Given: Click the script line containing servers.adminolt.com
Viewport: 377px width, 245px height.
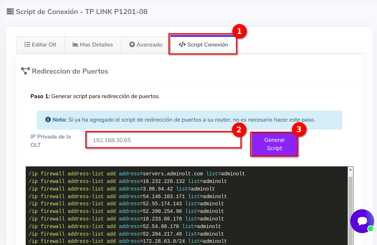Looking at the screenshot, I should 137,174.
